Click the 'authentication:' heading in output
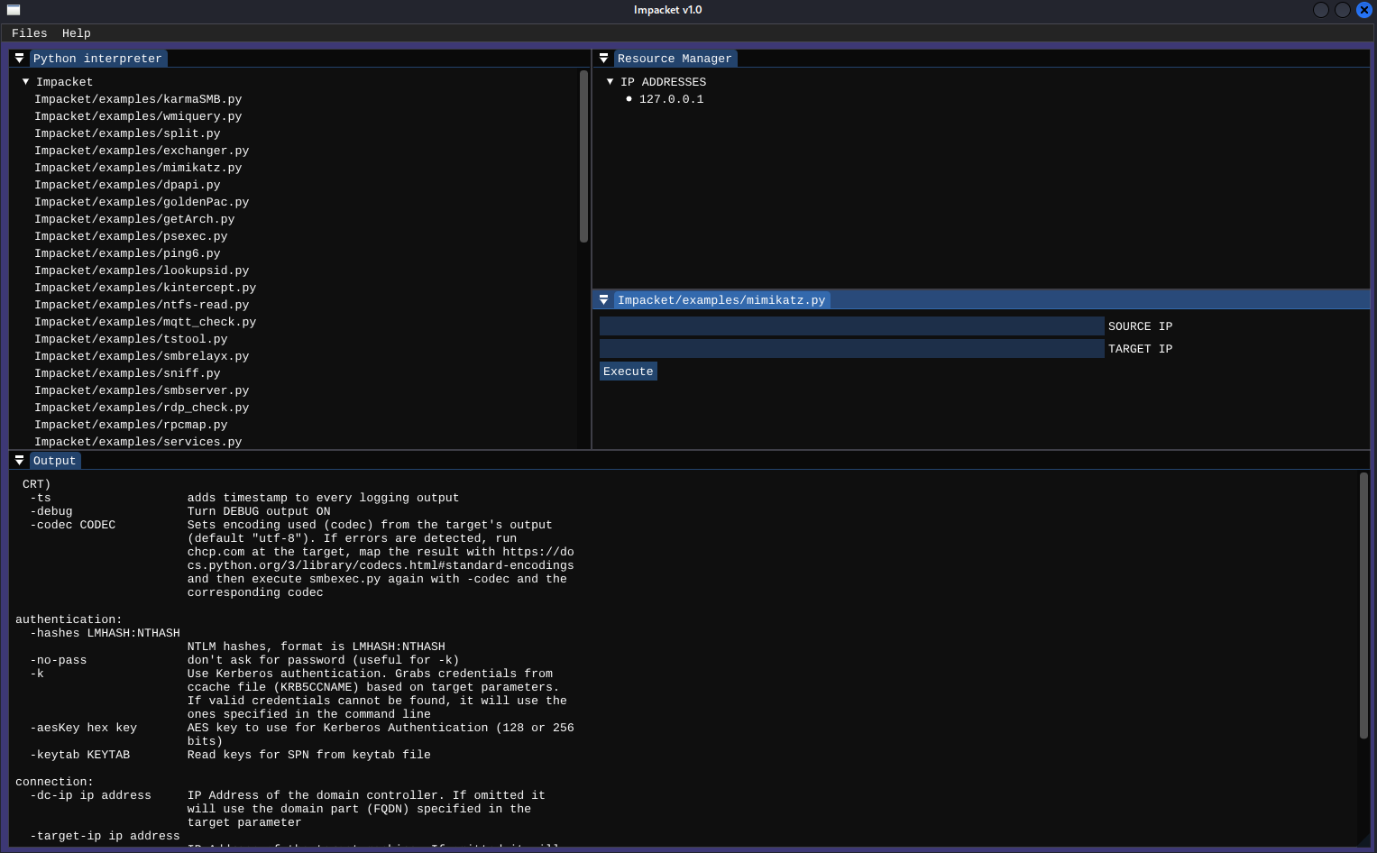 point(69,619)
